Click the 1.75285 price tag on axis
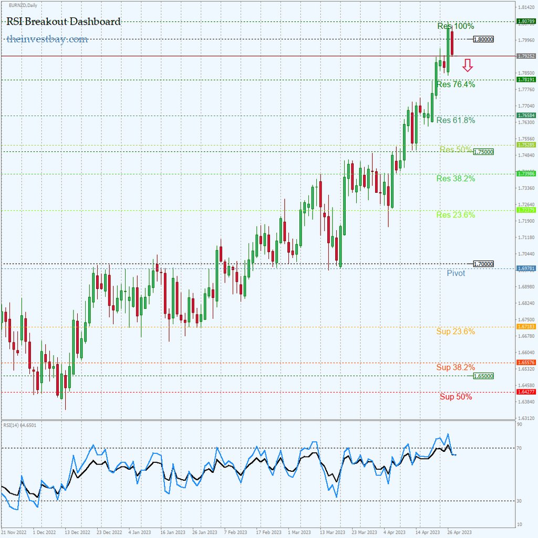Image resolution: width=538 pixels, height=538 pixels. point(526,145)
